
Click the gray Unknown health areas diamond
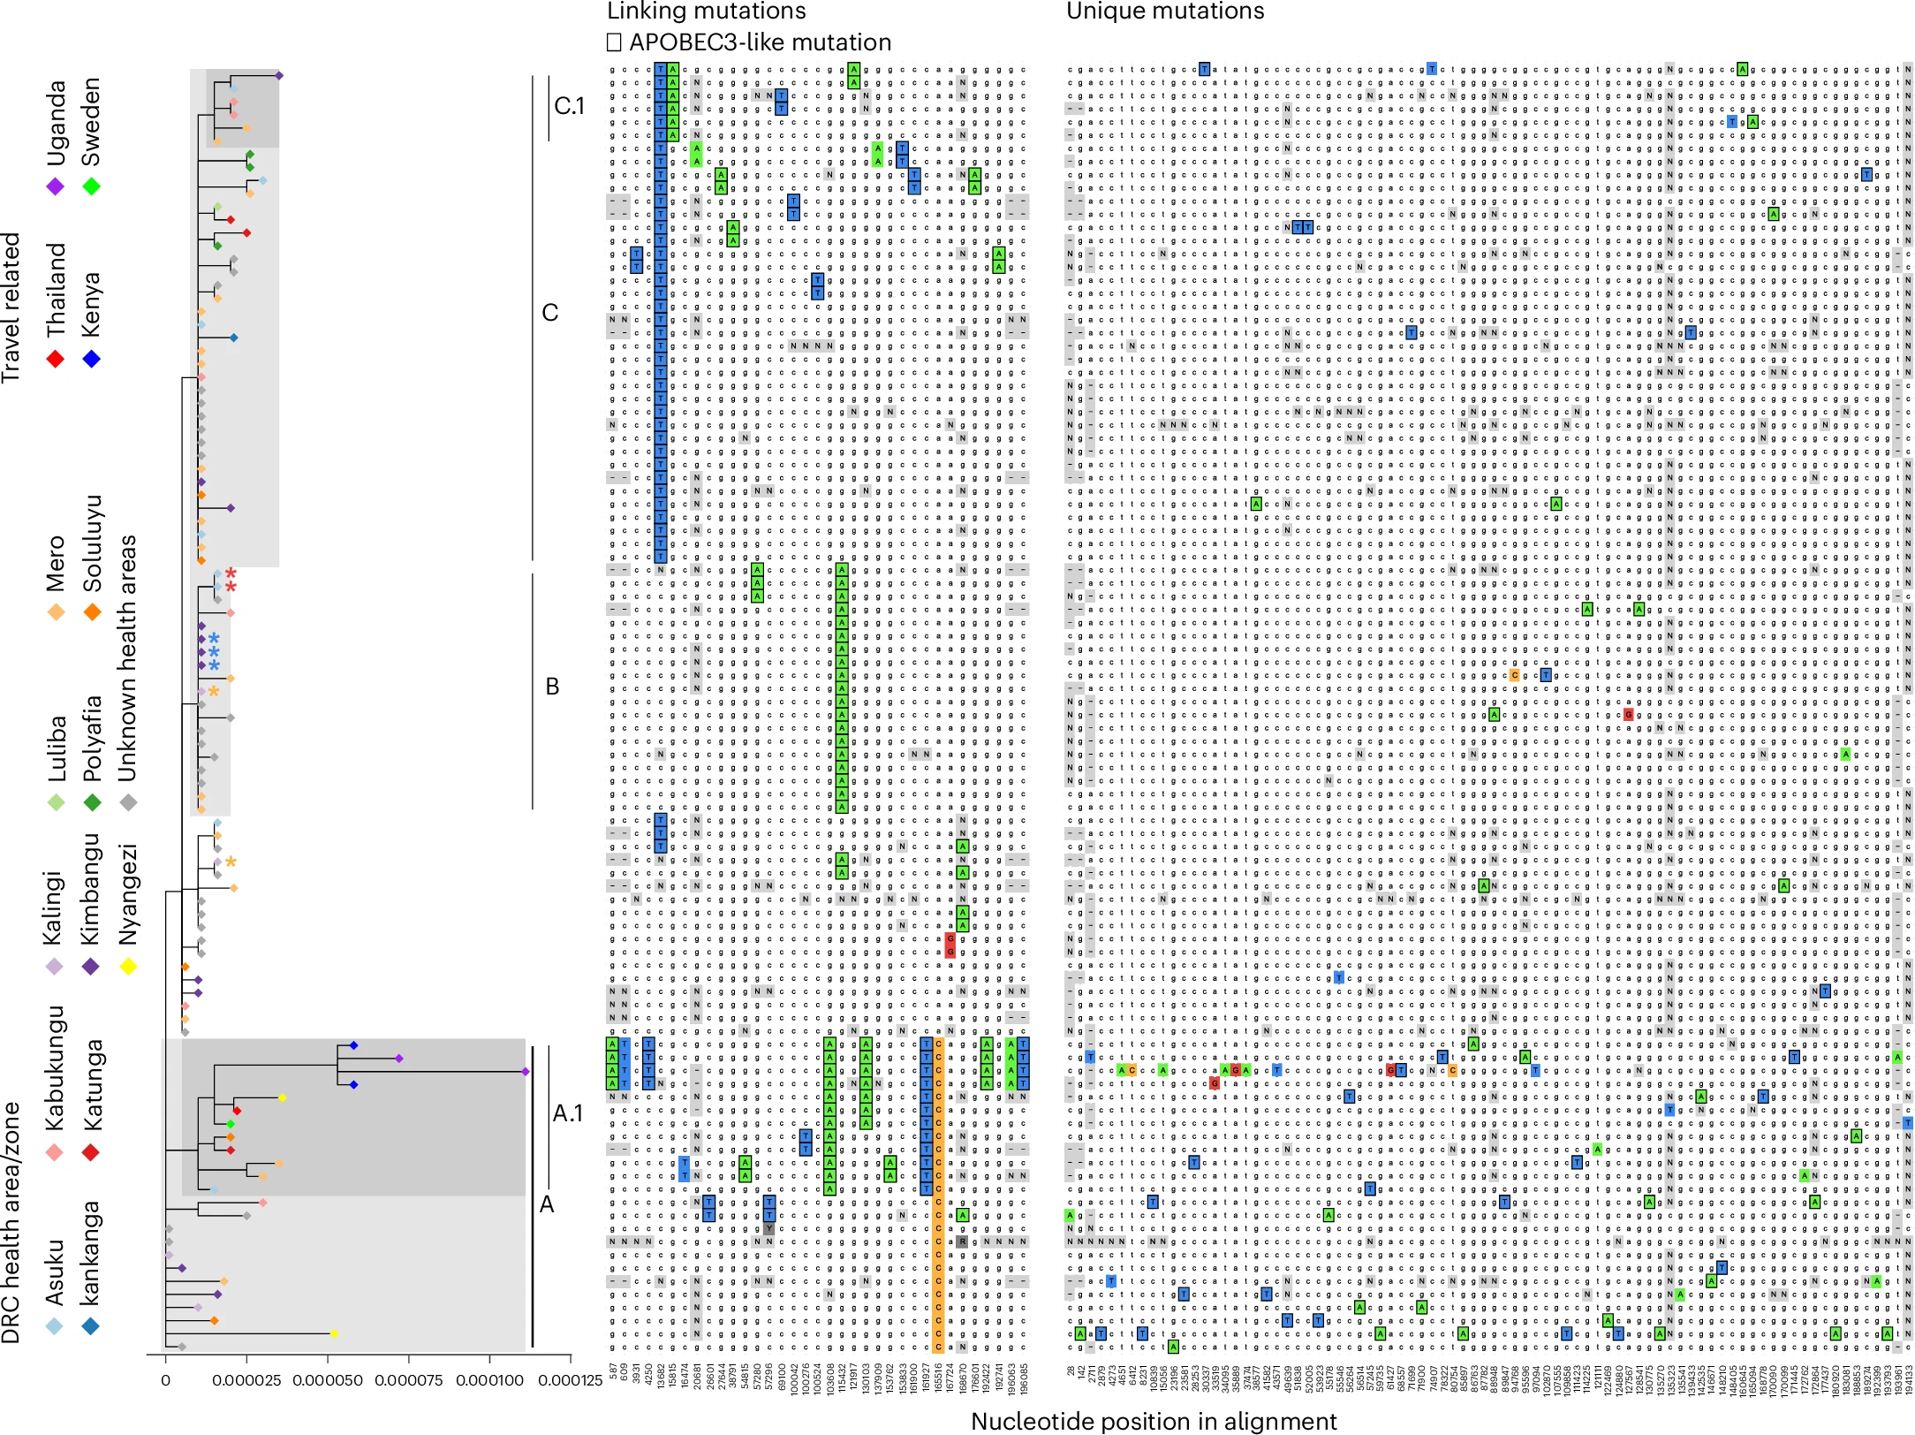coord(128,802)
